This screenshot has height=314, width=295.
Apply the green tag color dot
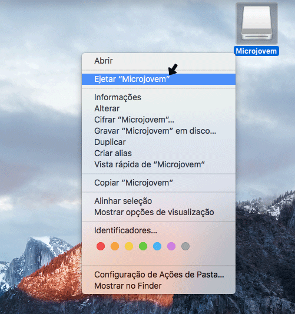143,246
